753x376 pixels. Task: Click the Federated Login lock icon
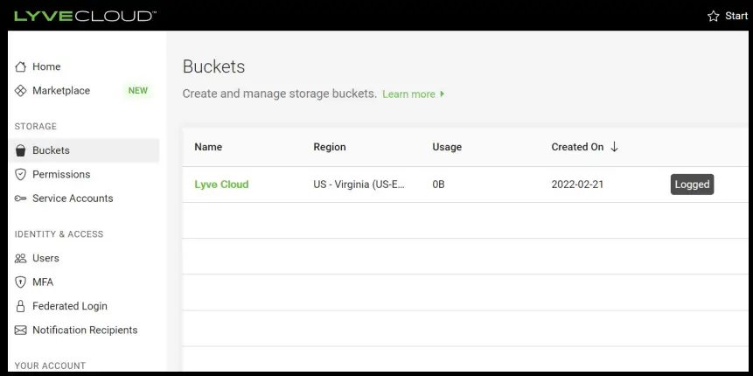[x=21, y=306]
